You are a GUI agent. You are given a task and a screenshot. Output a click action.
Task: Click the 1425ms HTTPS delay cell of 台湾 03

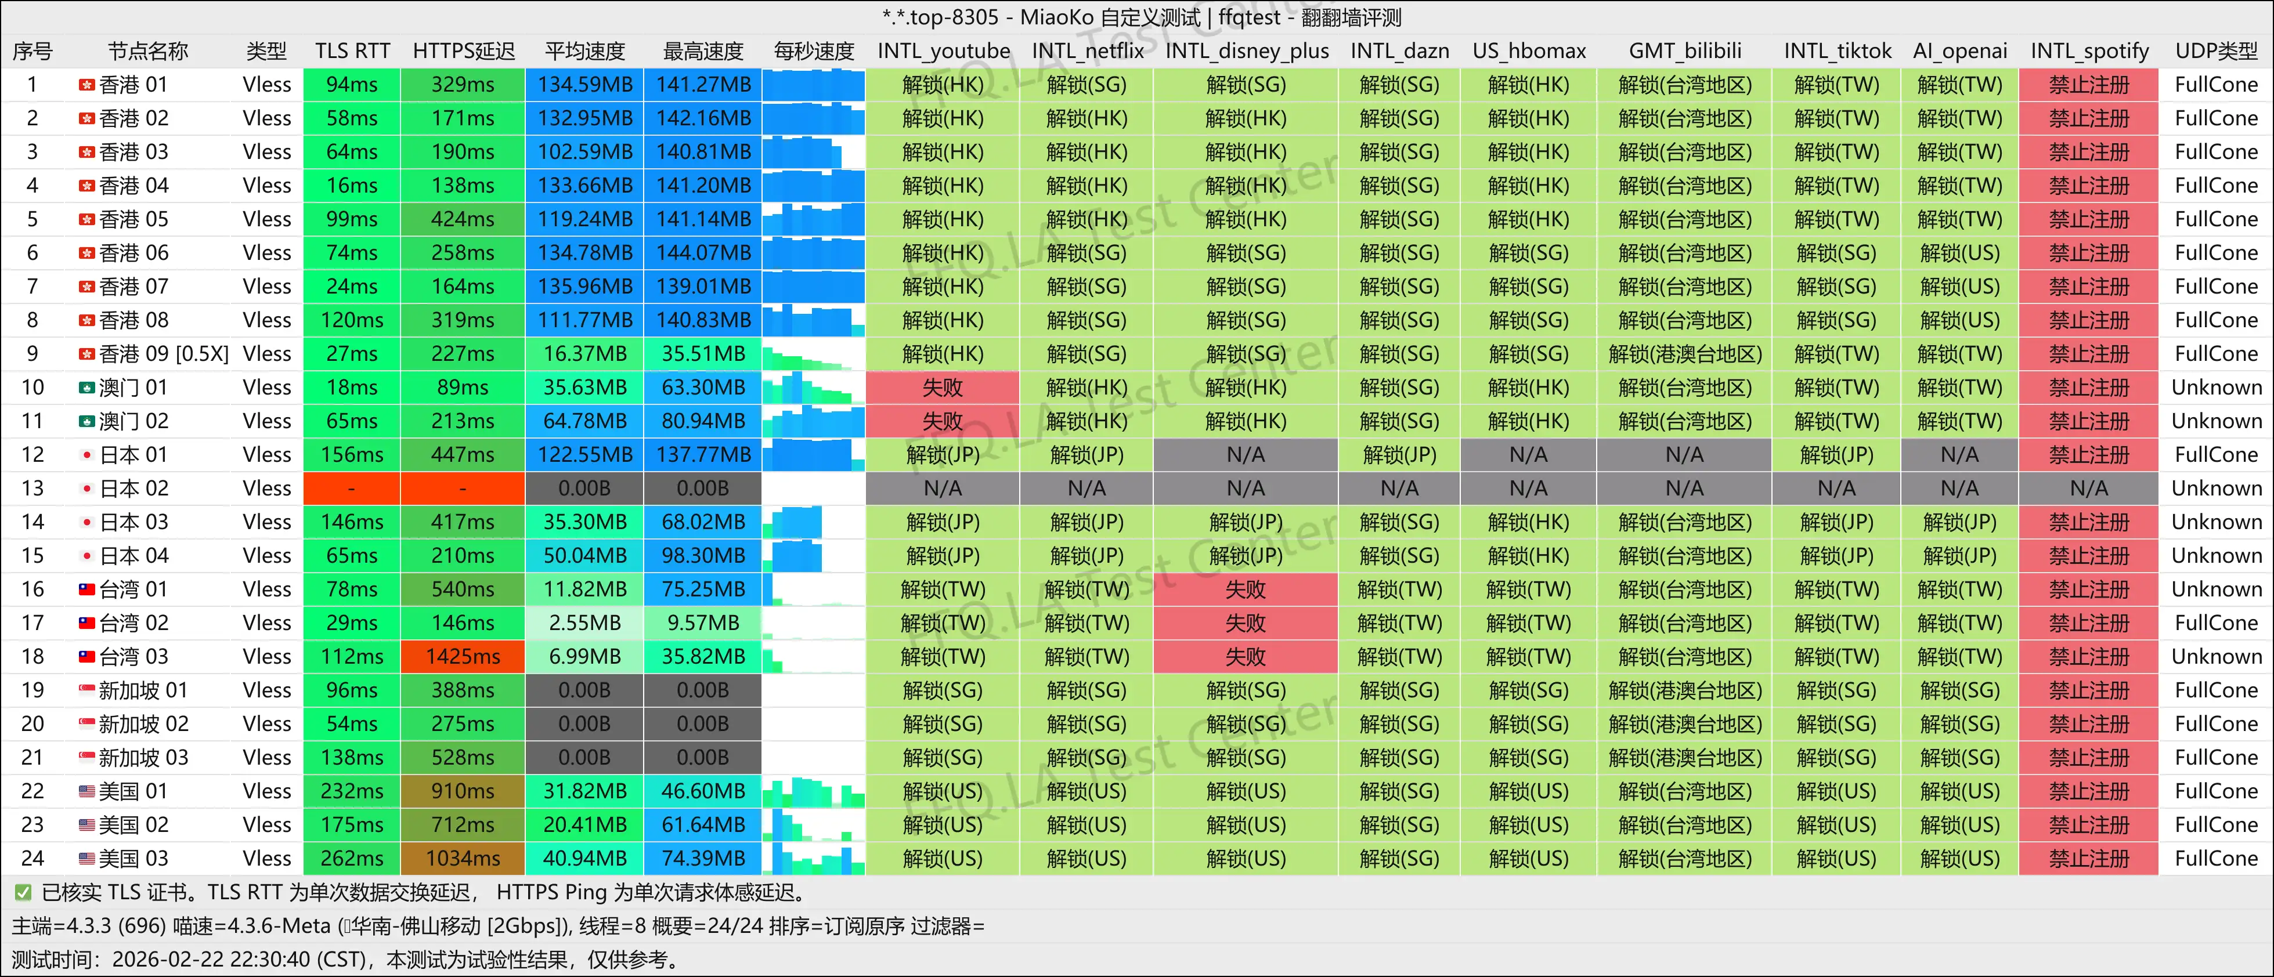click(x=463, y=656)
